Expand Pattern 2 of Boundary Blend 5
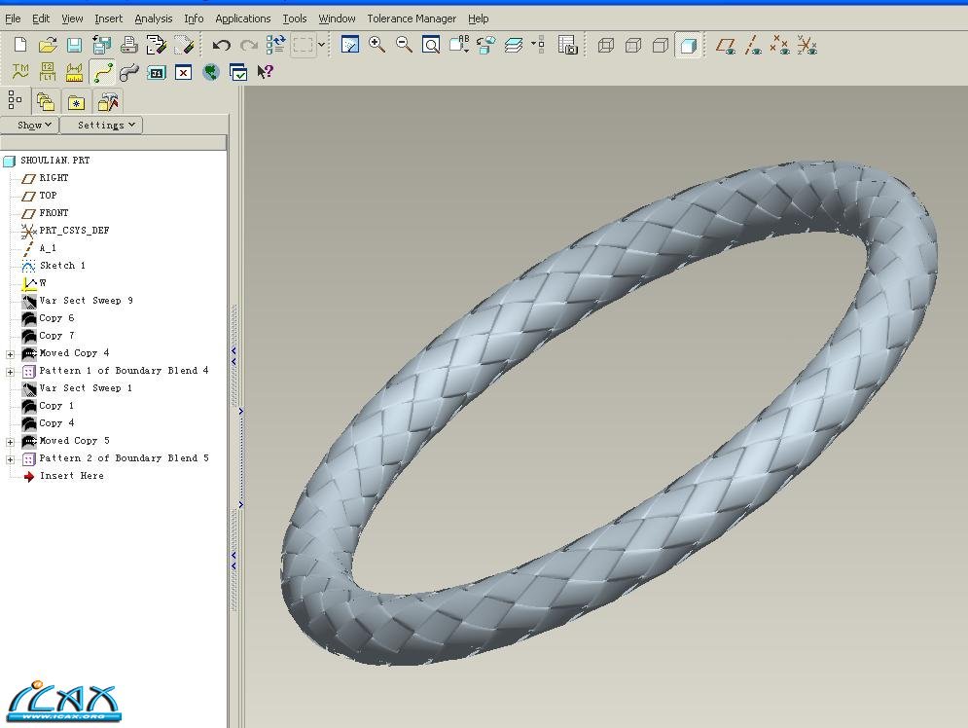Viewport: 968px width, 728px height. coord(11,459)
